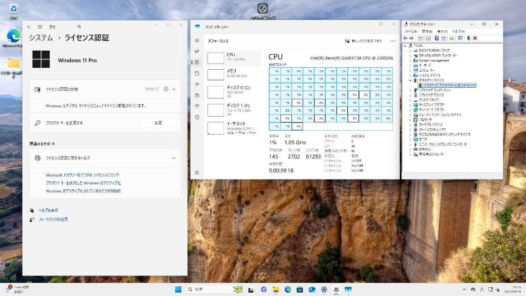The width and height of the screenshot is (526, 296).
Task: Open Task Manager settings via the gear icon
Action: pos(197,172)
